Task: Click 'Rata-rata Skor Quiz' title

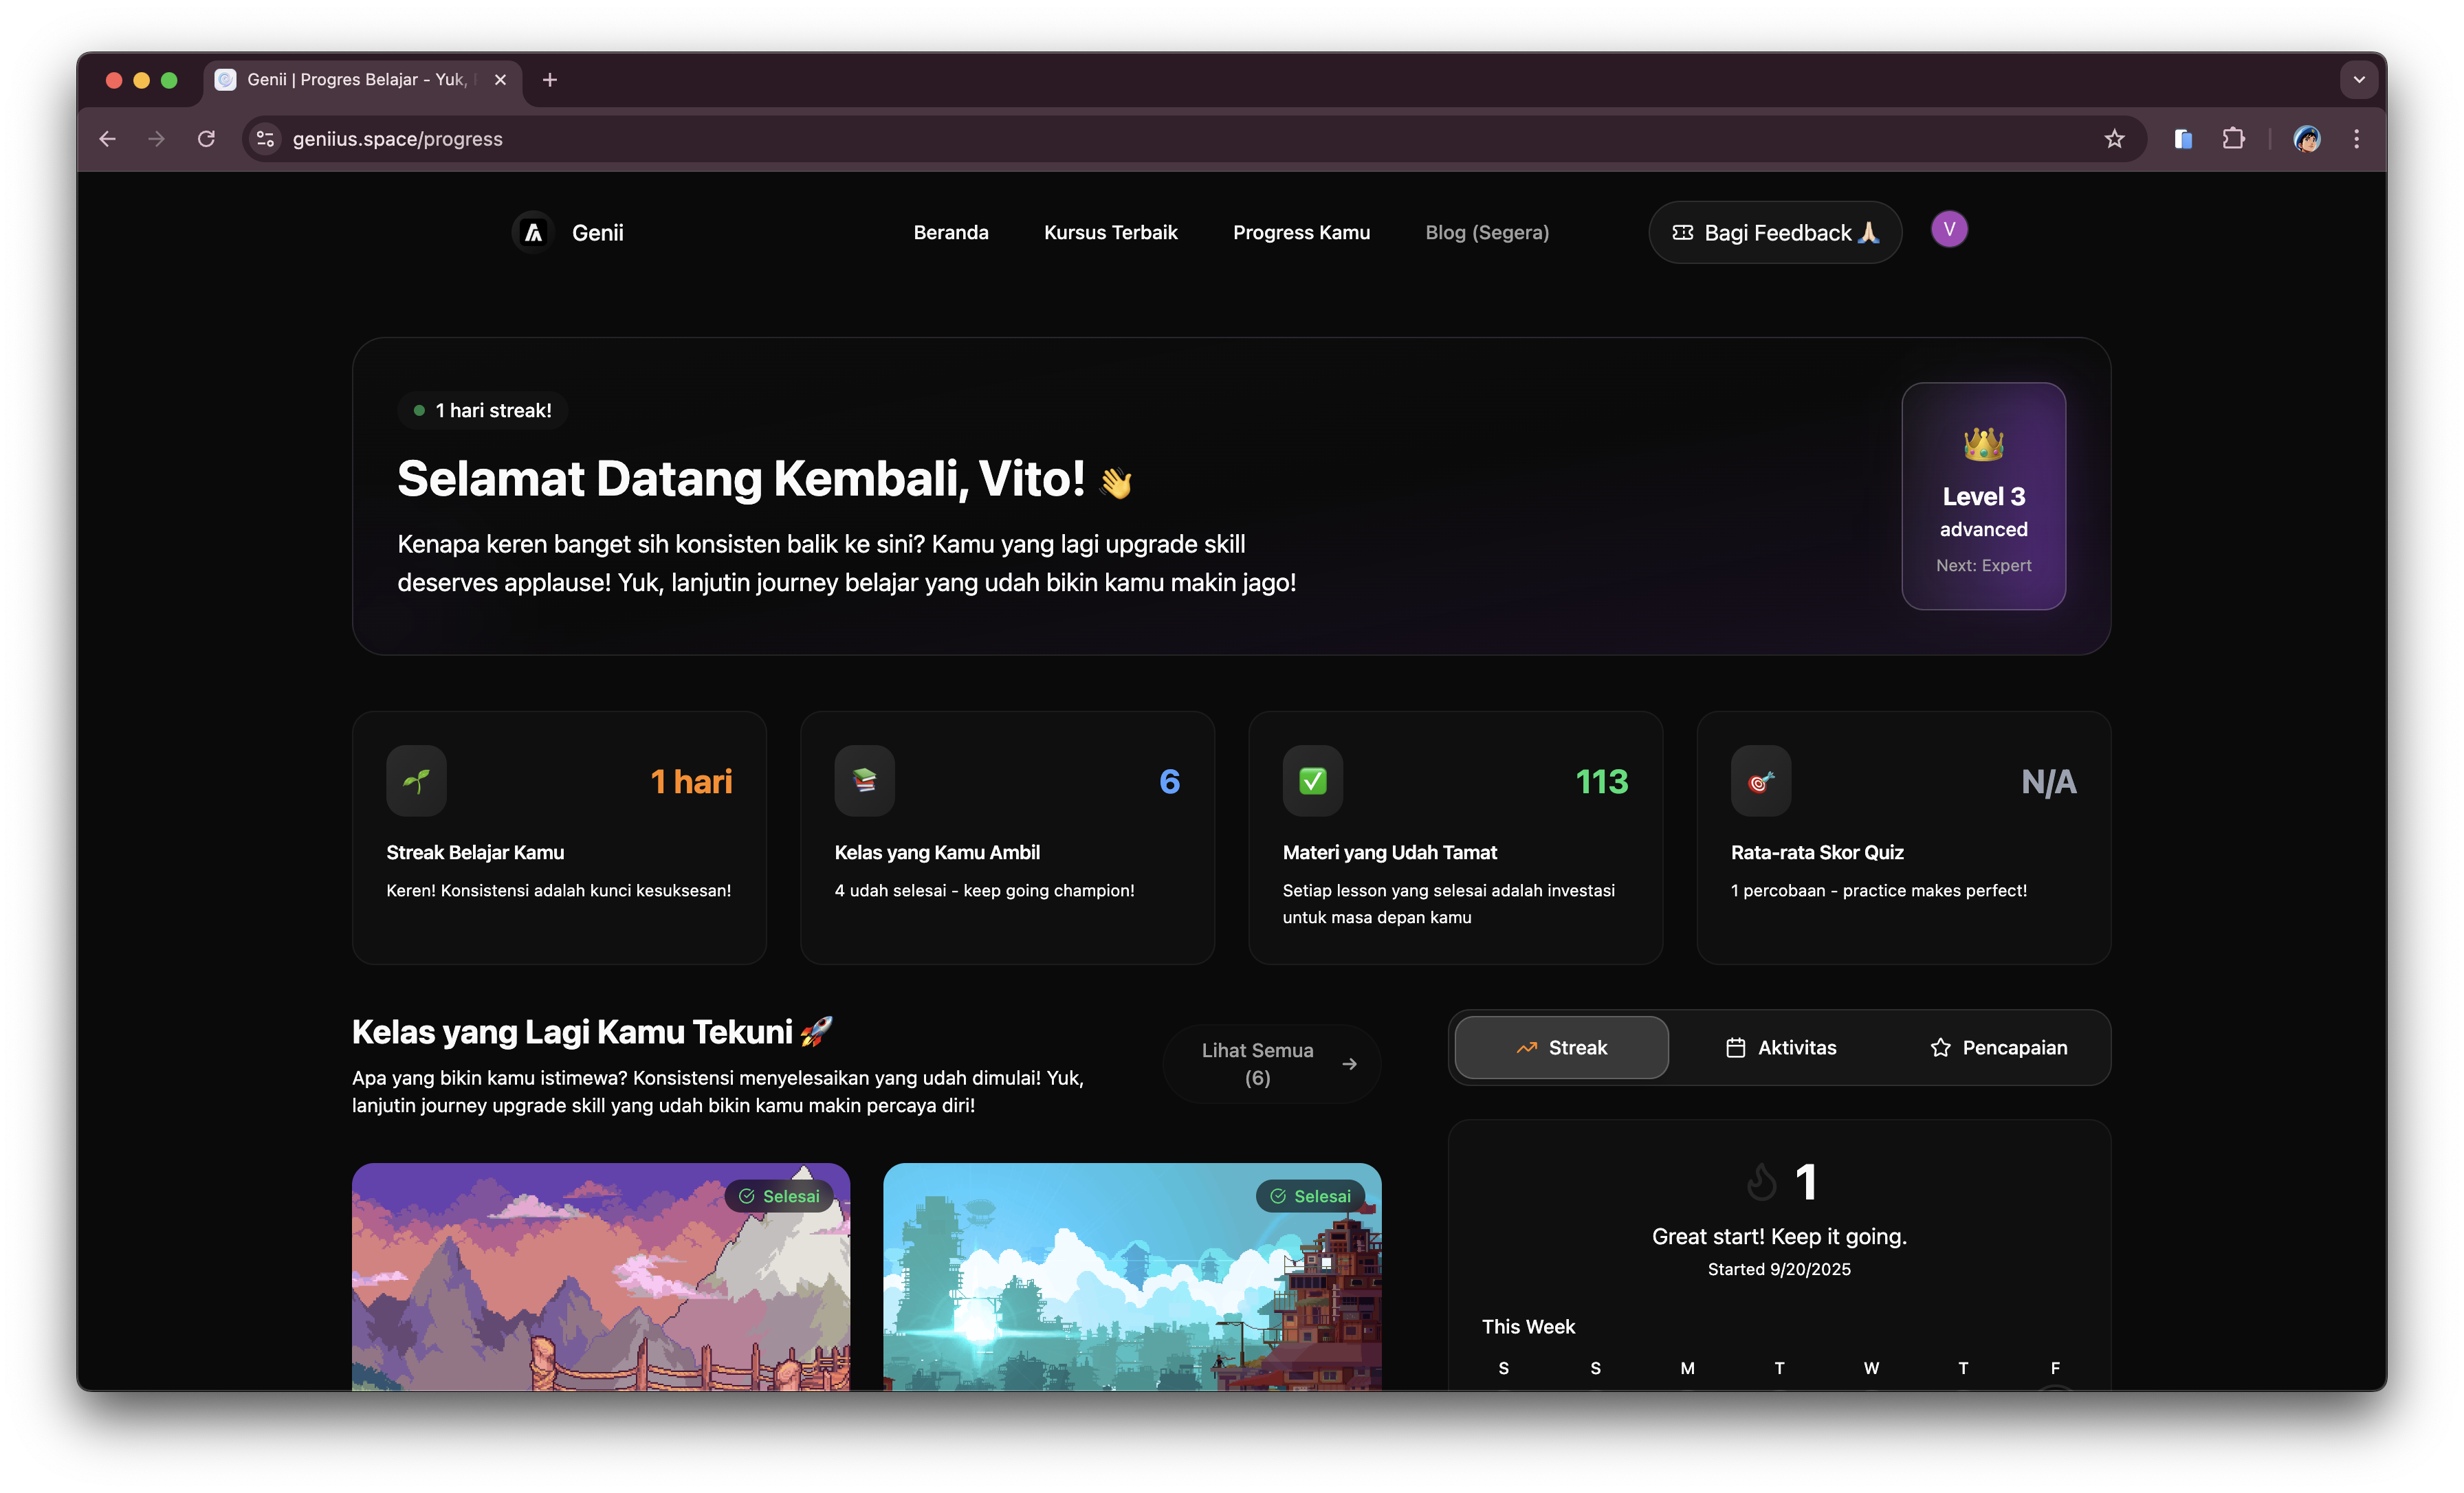Action: (1817, 852)
